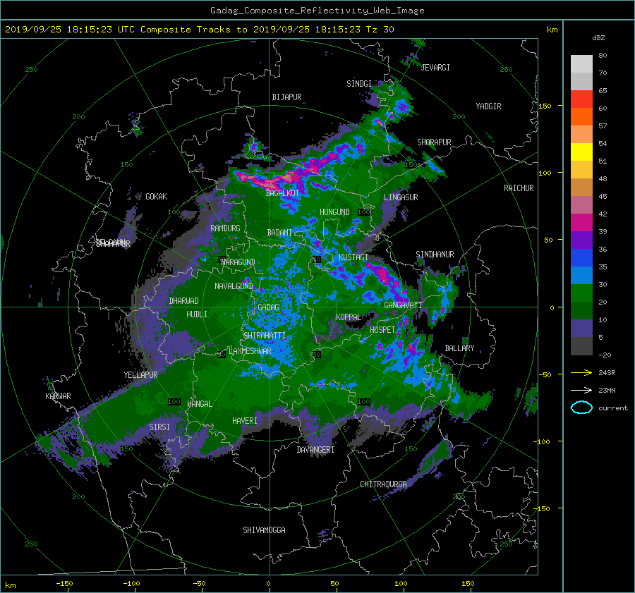Click the HANGAL city label
635x593 pixels.
point(199,404)
